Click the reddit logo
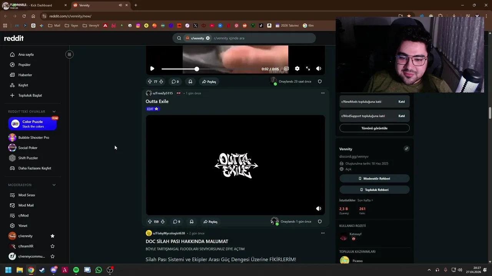 tap(14, 38)
